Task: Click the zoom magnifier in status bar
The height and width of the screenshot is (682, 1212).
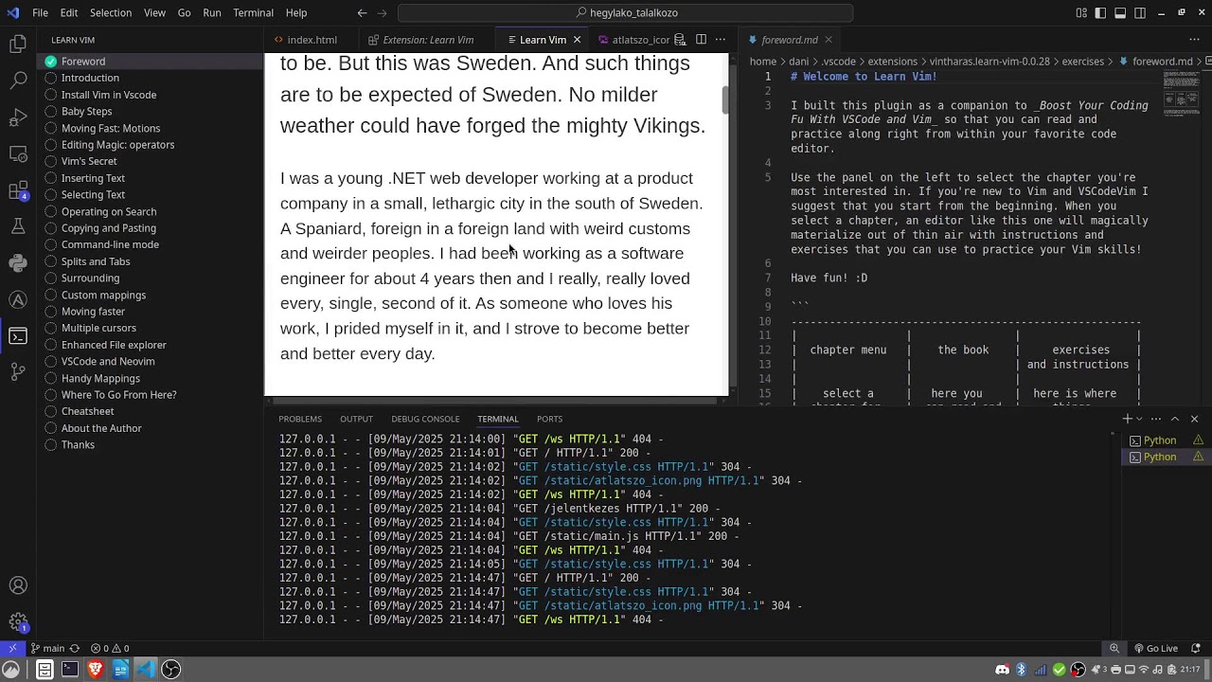Action: click(x=1114, y=649)
